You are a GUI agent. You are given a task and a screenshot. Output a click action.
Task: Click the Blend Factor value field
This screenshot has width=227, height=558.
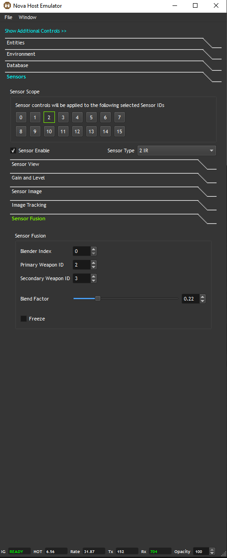coord(191,299)
